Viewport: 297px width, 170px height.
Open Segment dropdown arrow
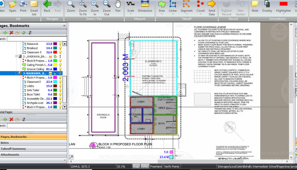[x=186, y=14]
